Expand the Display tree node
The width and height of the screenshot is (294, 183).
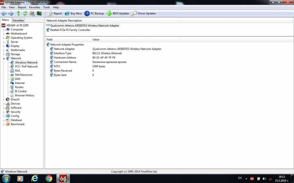(4, 46)
